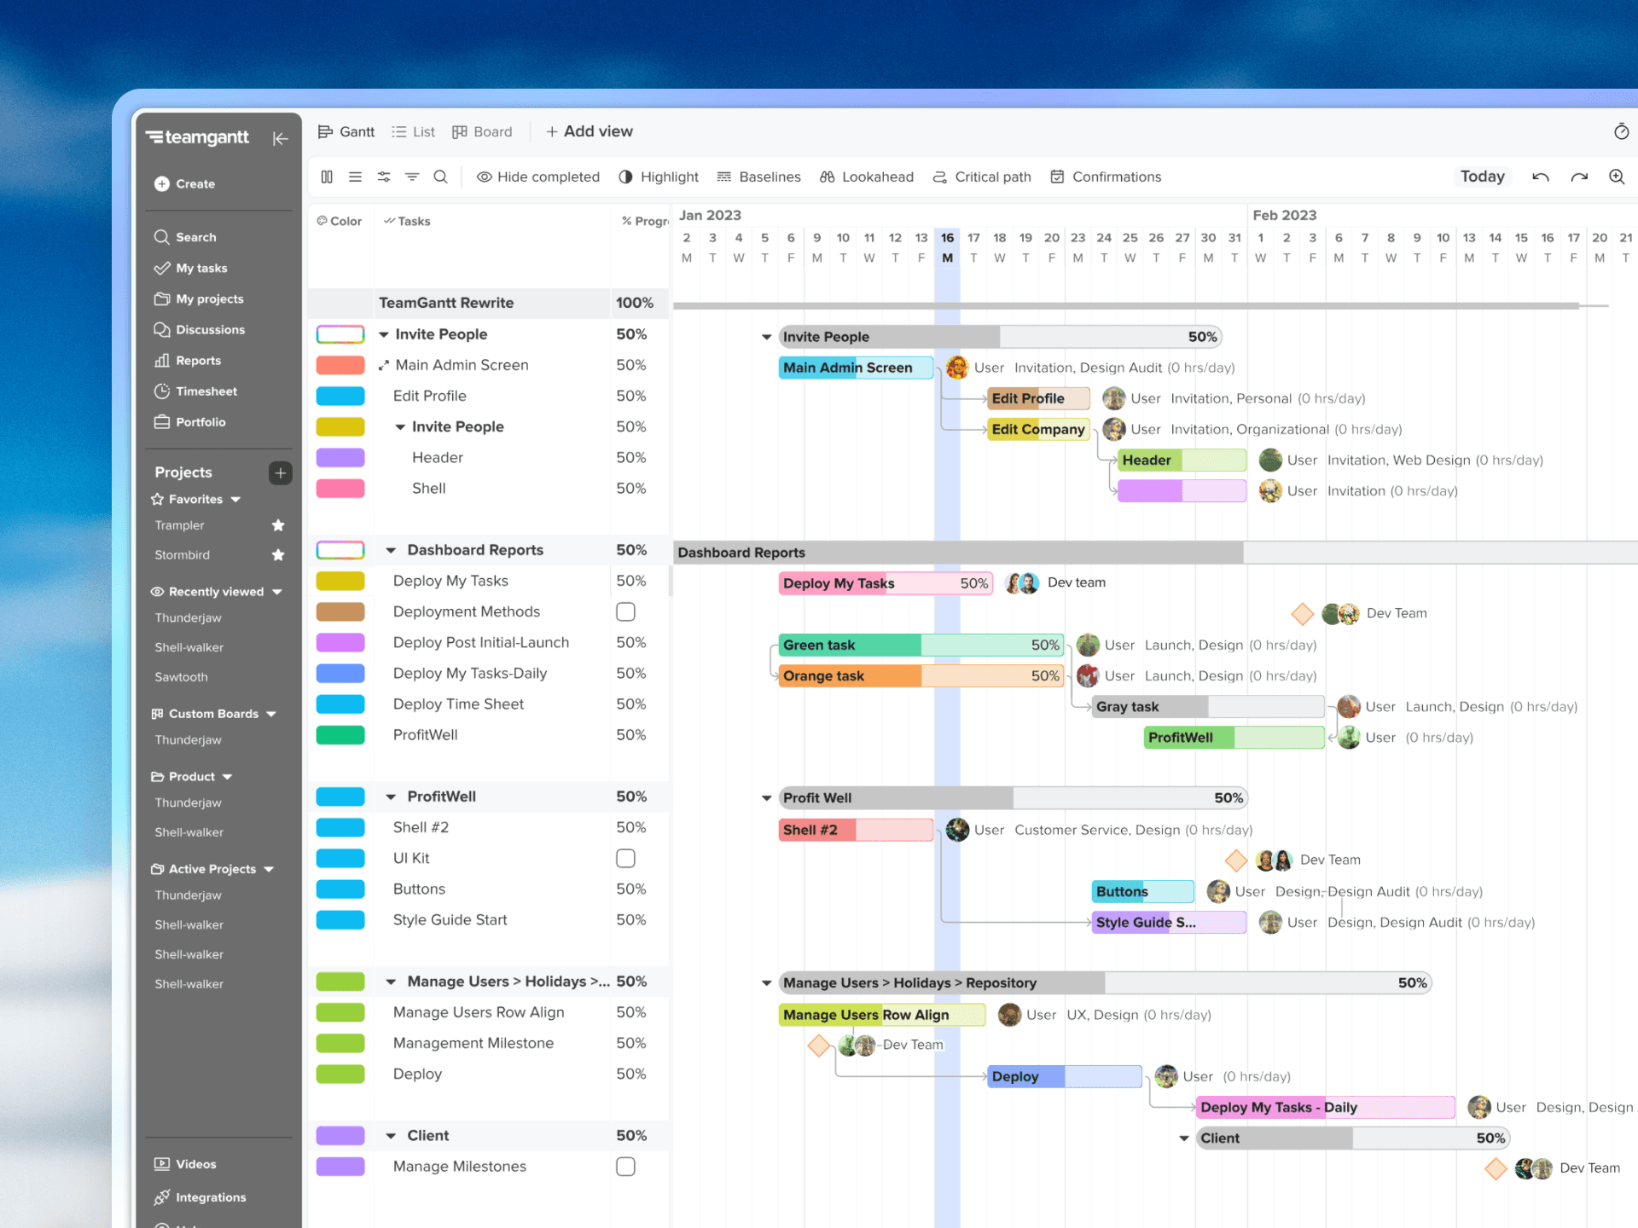The height and width of the screenshot is (1228, 1638).
Task: Collapse the Client group in task list
Action: (391, 1136)
